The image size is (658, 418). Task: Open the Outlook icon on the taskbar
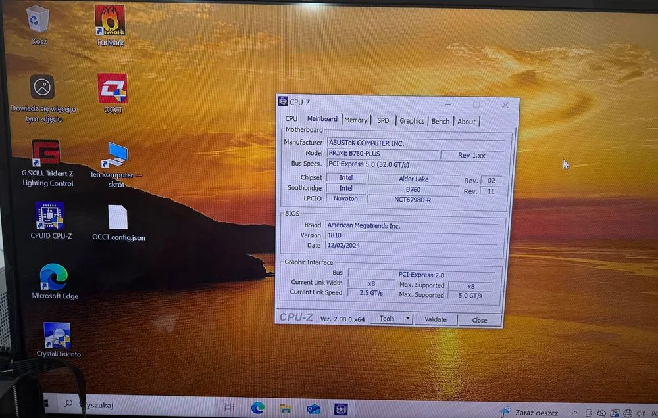click(313, 409)
